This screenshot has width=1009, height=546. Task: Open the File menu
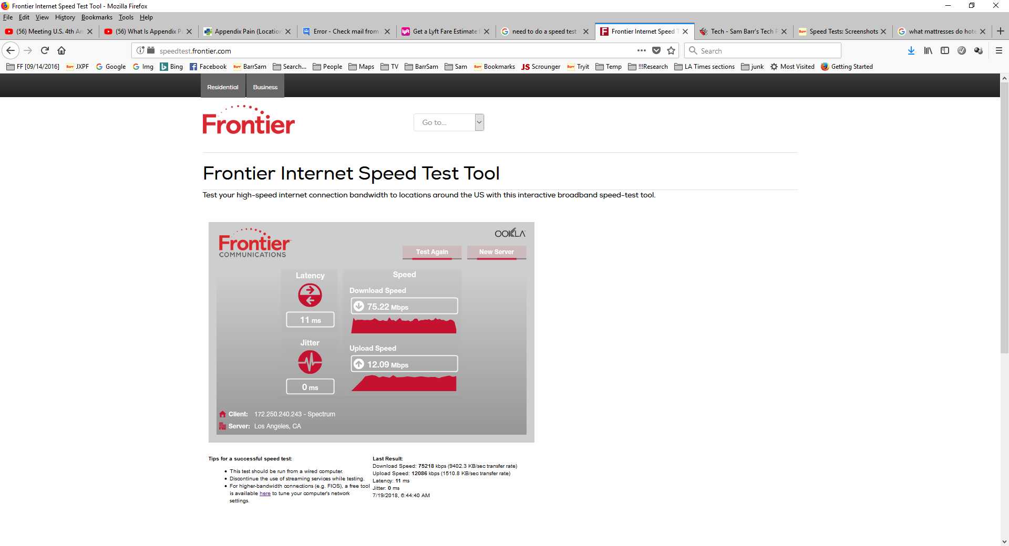tap(8, 17)
